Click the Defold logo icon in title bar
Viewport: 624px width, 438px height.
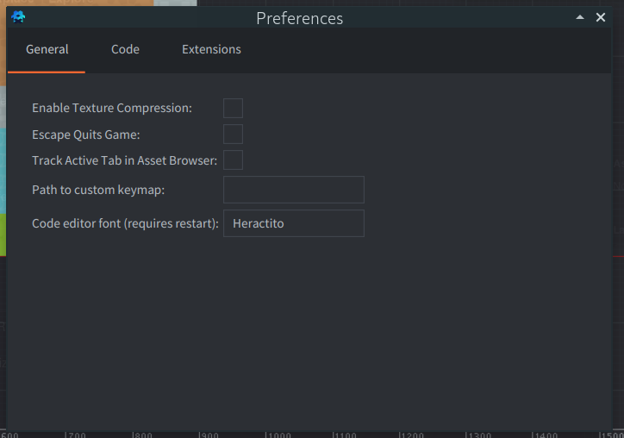(x=18, y=17)
